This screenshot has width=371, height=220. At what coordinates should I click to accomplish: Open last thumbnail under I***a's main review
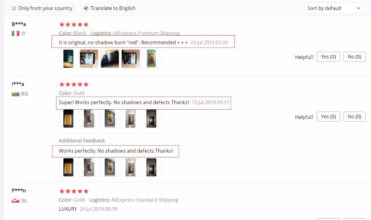[151, 119]
